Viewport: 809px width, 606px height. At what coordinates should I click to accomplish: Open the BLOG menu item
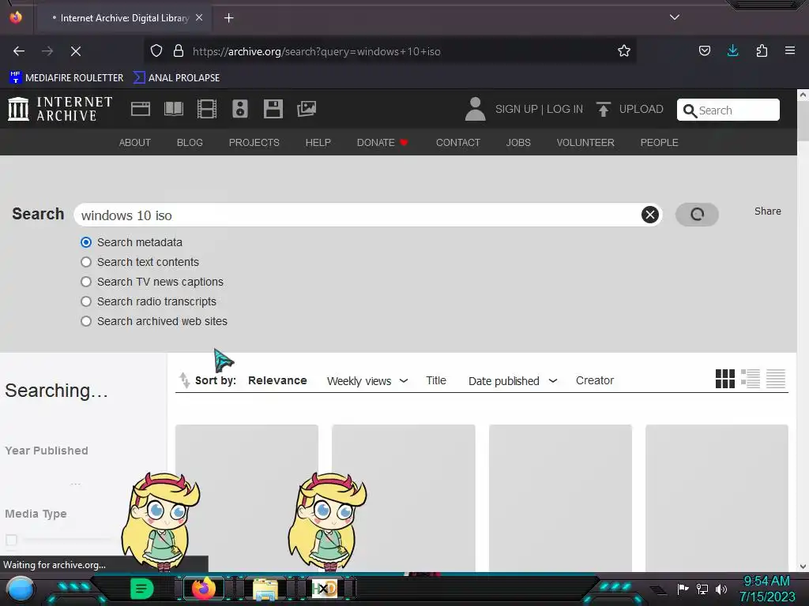click(x=190, y=143)
